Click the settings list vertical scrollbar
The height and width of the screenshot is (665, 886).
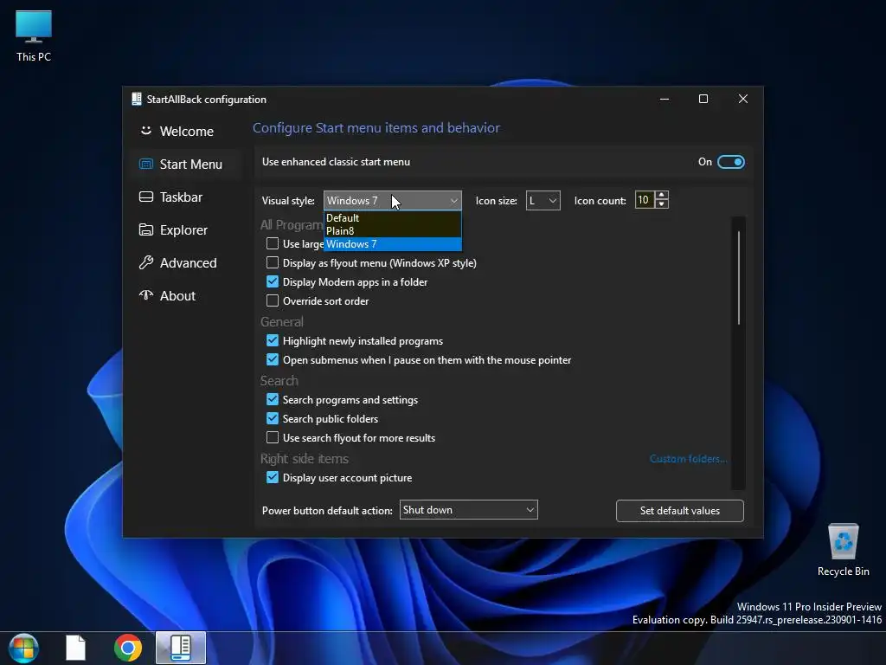[x=739, y=278]
